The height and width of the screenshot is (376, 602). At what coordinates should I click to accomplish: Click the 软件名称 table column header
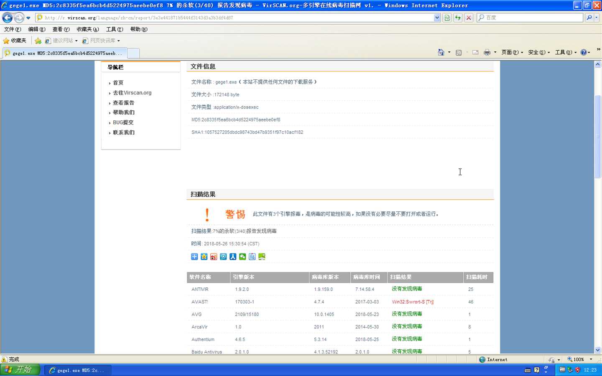point(209,277)
